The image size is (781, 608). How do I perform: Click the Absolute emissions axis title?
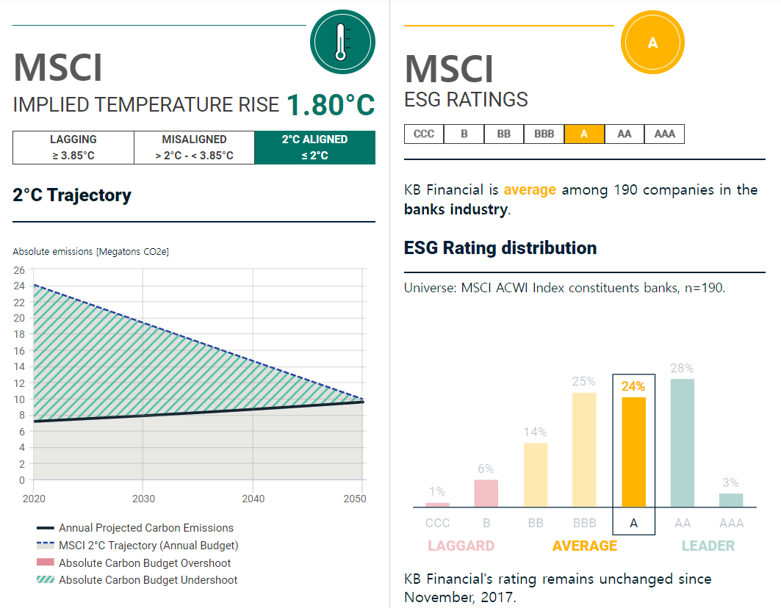click(x=90, y=251)
